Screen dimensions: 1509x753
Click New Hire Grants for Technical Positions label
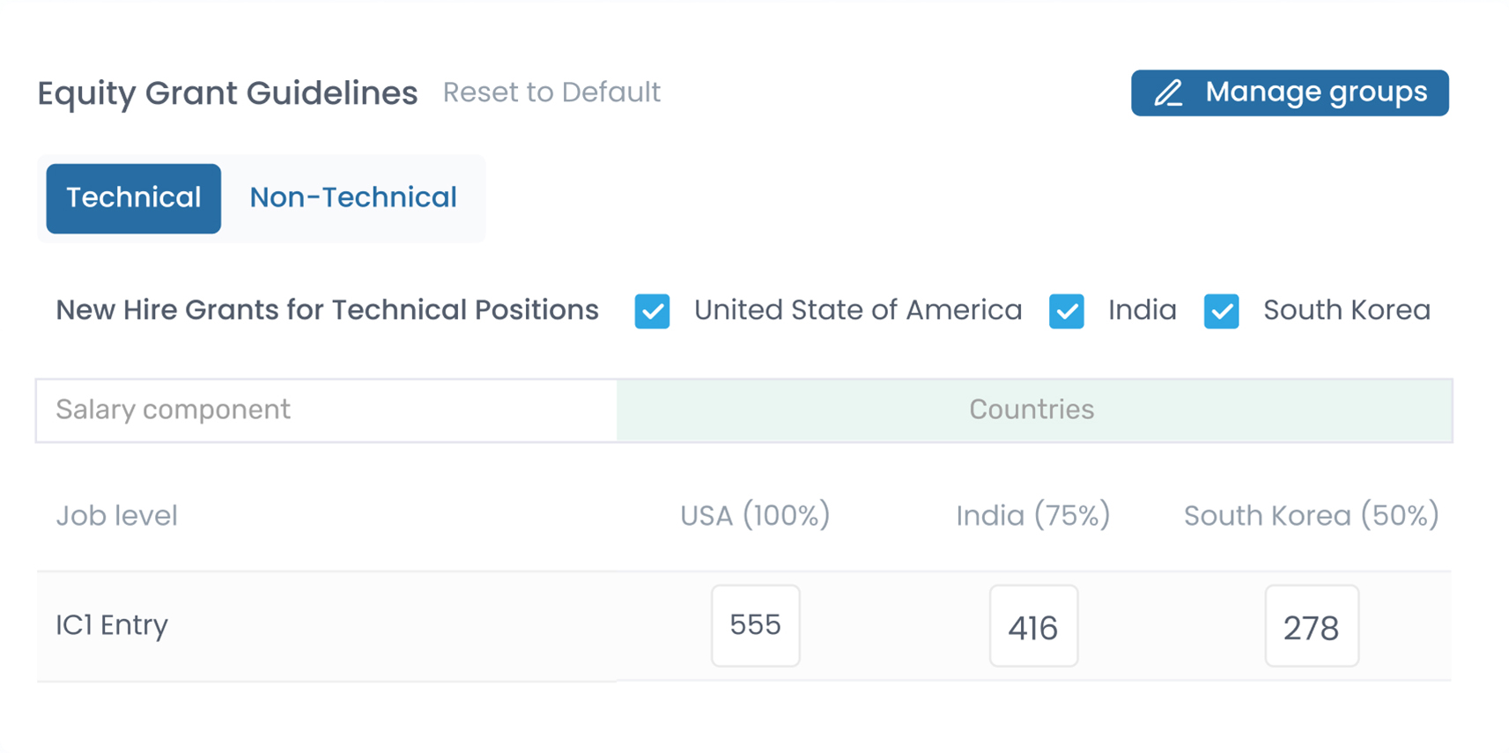327,310
